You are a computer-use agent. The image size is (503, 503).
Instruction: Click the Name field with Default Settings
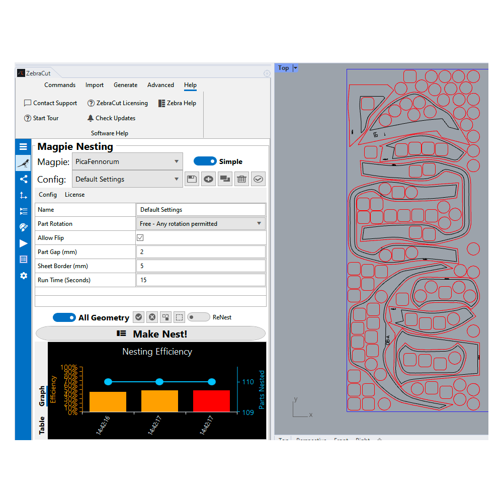coord(201,209)
